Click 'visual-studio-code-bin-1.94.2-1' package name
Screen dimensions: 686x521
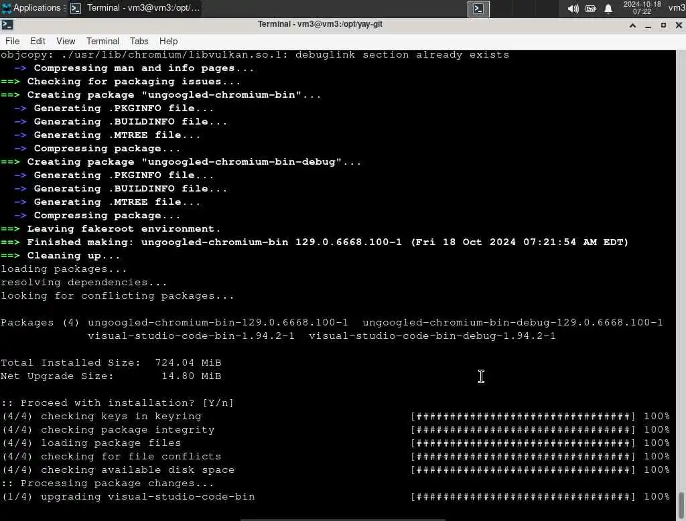point(191,336)
